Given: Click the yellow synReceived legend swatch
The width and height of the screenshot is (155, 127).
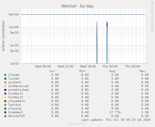Looking at the screenshot, I should (x=5, y=86).
